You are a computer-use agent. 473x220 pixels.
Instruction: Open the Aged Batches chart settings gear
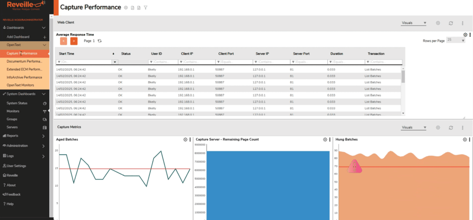(186, 140)
